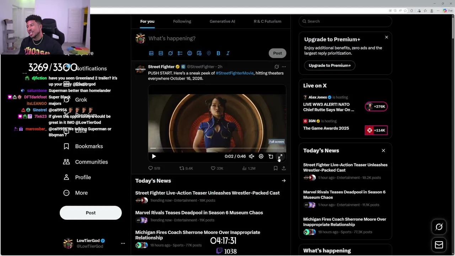Viewport: 455px width, 256px height.
Task: Open more options on Street Fighter post
Action: [x=284, y=66]
